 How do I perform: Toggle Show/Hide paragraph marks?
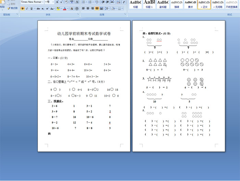point(124,2)
